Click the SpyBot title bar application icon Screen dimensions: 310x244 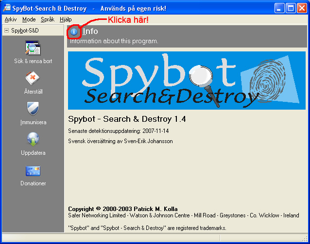coord(7,8)
